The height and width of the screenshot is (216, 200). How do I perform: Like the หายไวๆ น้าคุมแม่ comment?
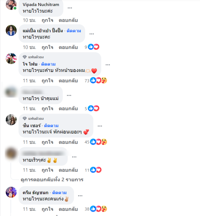47,109
